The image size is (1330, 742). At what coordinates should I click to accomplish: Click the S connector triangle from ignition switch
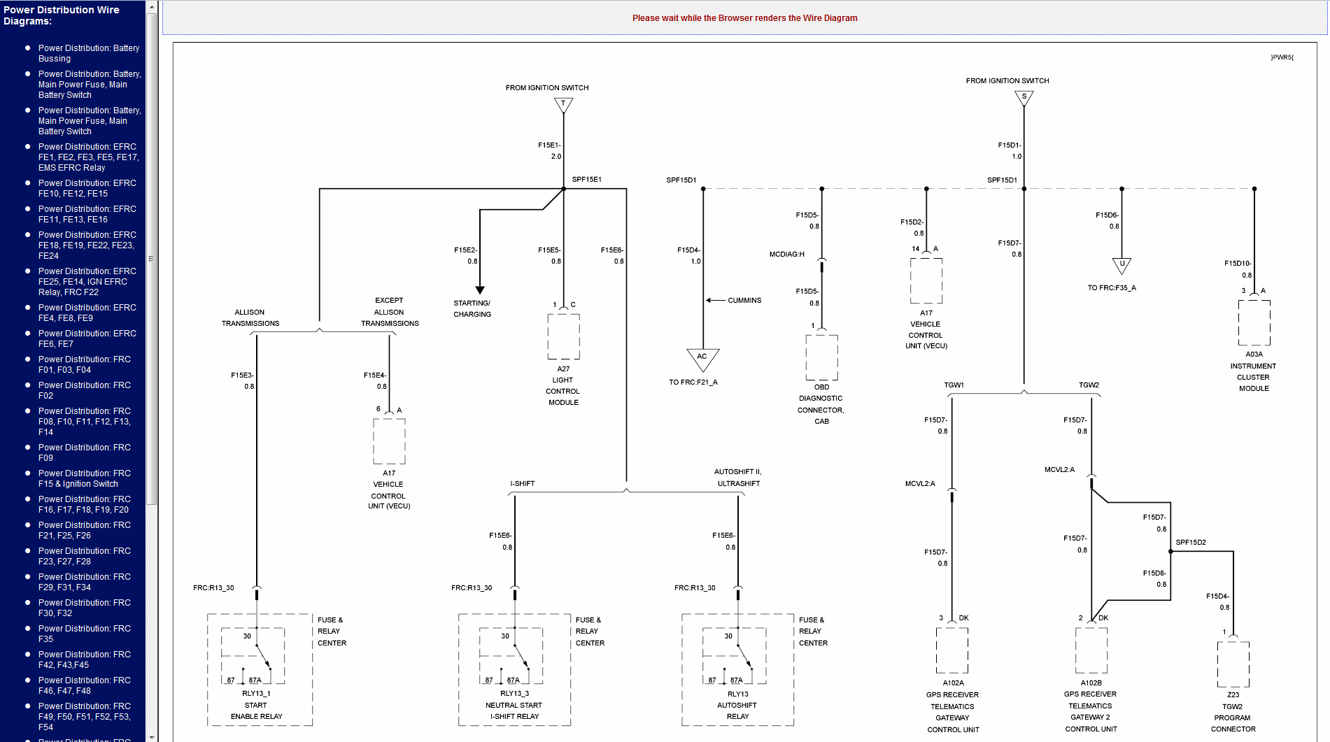point(1024,98)
